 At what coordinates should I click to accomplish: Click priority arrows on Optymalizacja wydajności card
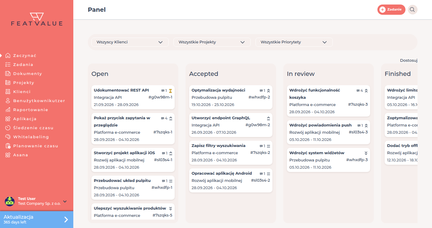pyautogui.click(x=268, y=91)
